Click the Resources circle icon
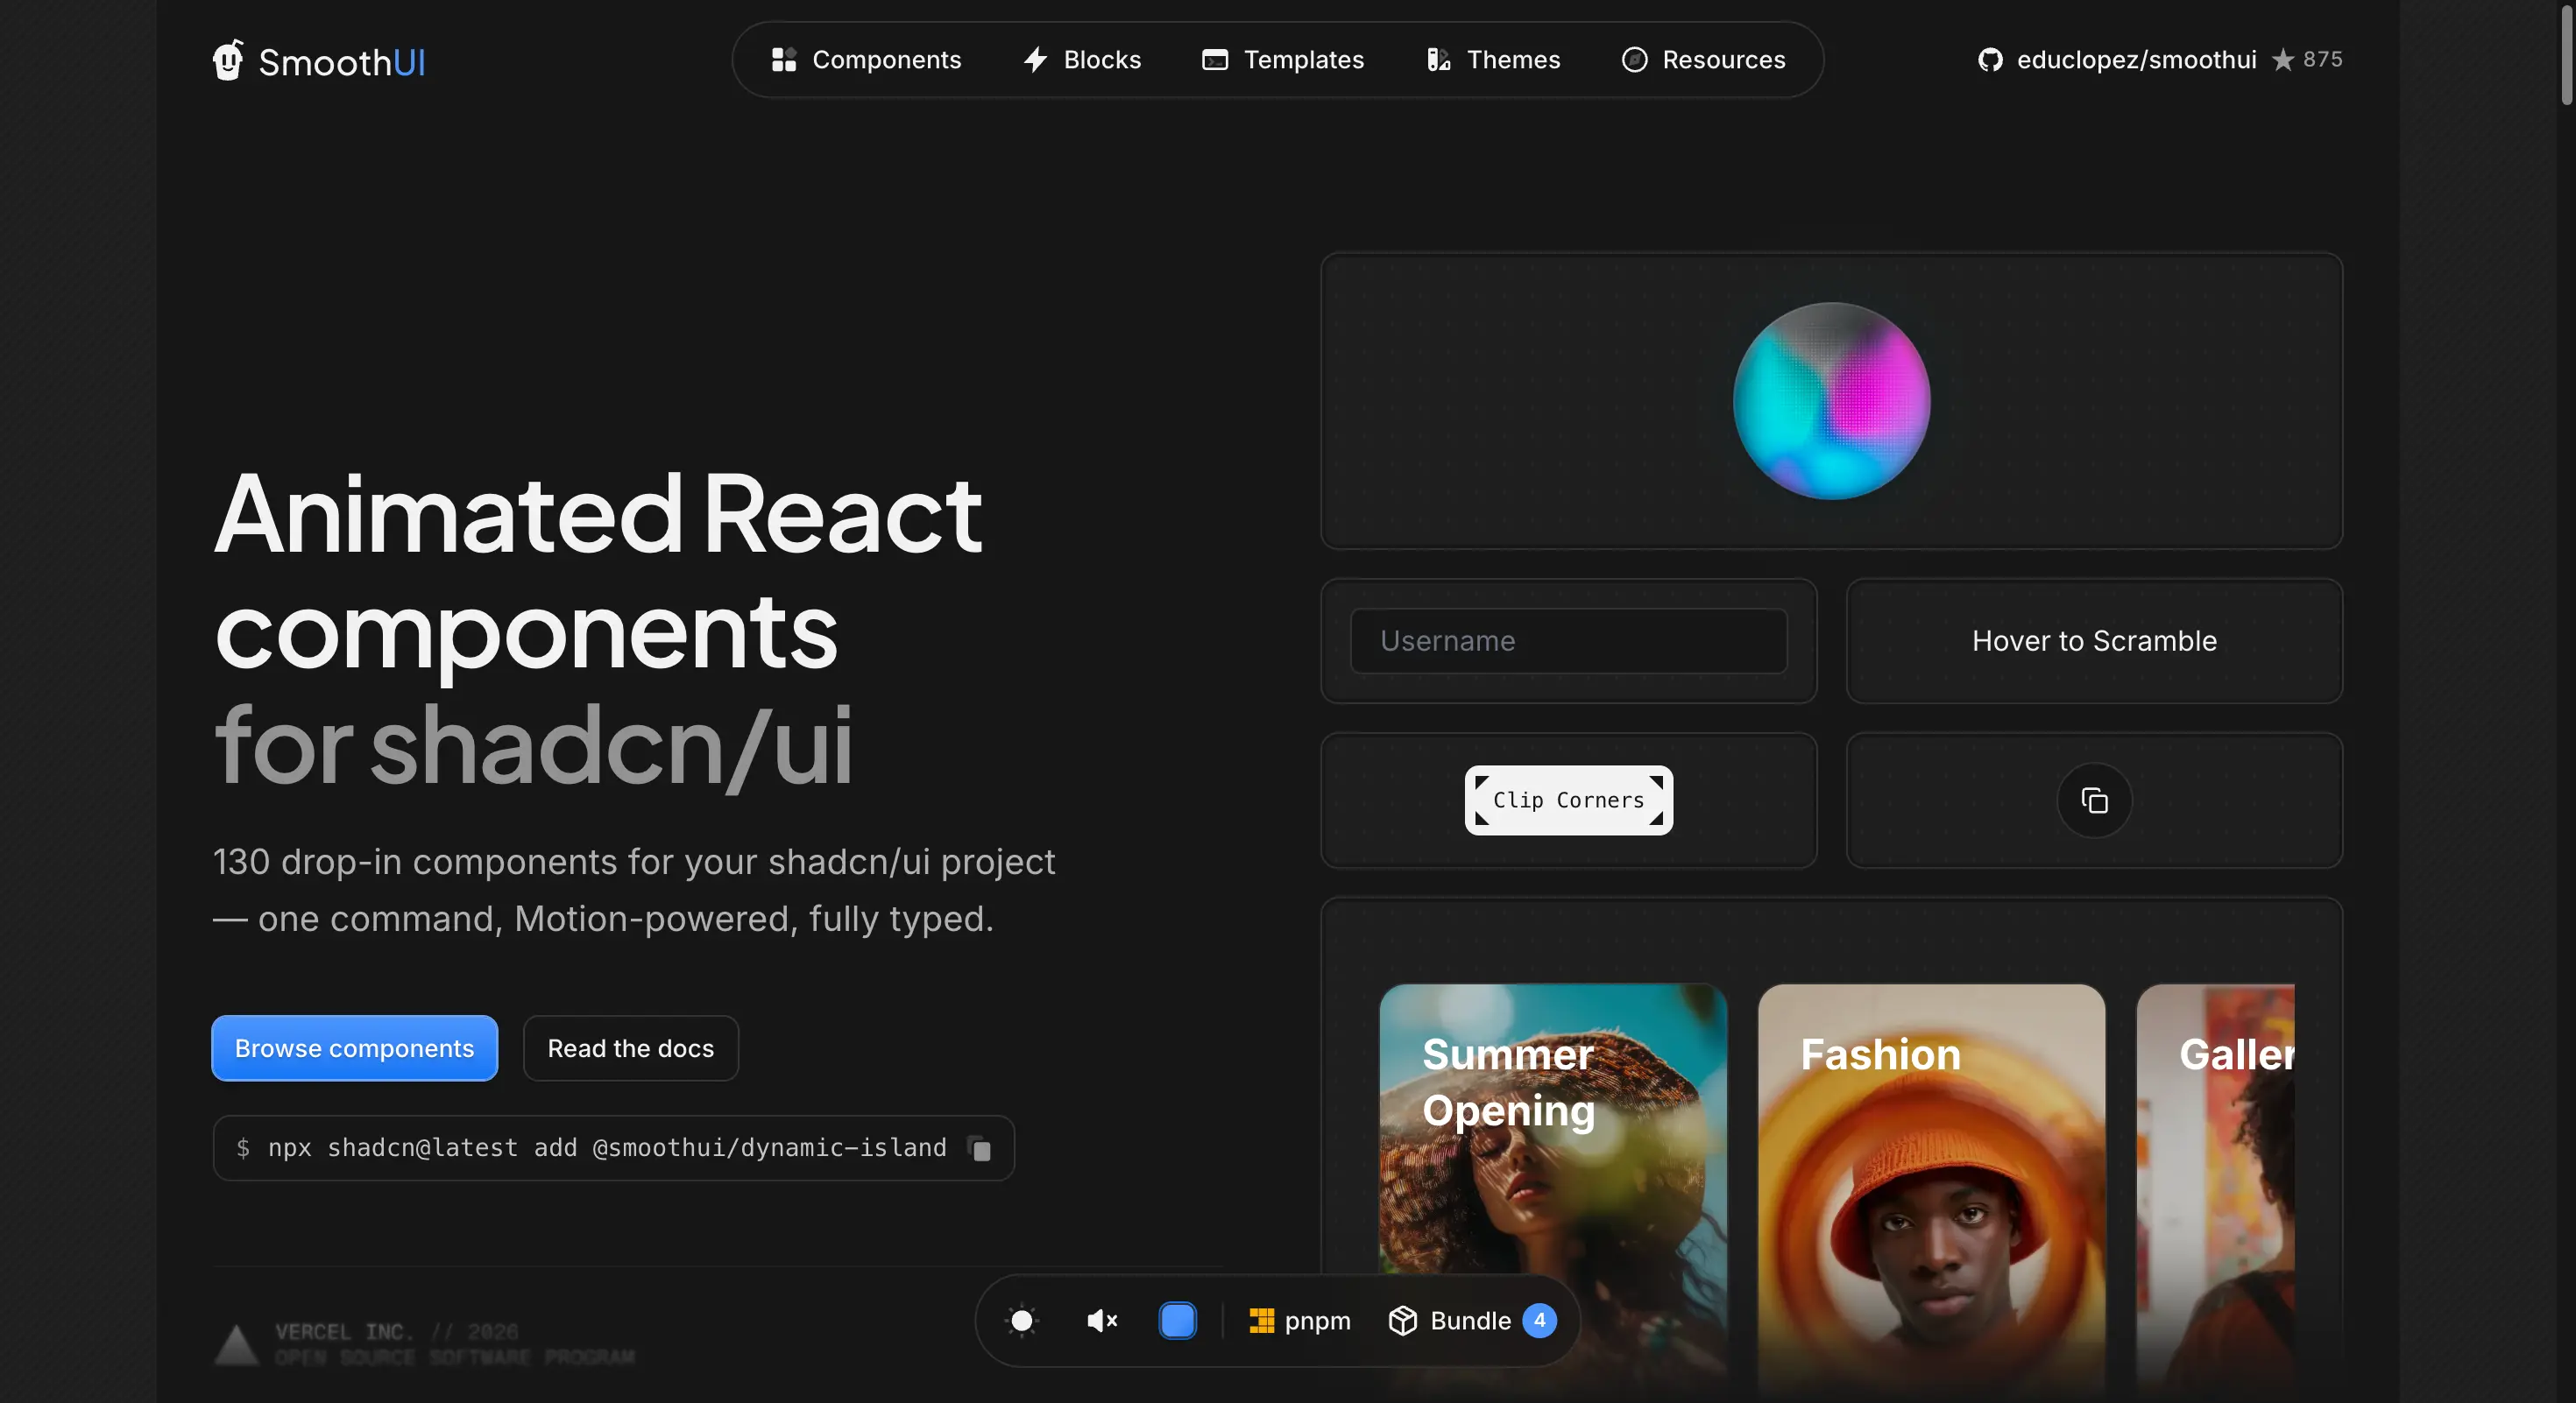 click(x=1634, y=60)
